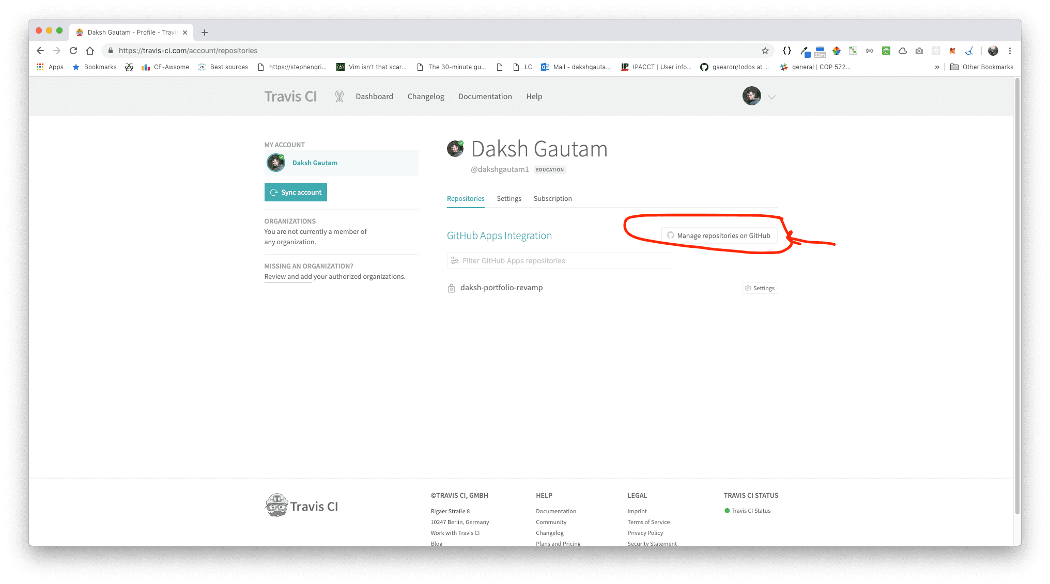
Task: Go back with the browser back arrow
Action: (40, 51)
